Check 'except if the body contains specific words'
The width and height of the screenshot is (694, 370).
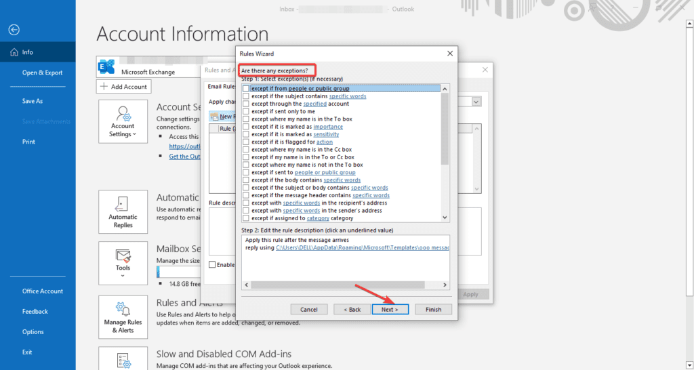tap(245, 180)
